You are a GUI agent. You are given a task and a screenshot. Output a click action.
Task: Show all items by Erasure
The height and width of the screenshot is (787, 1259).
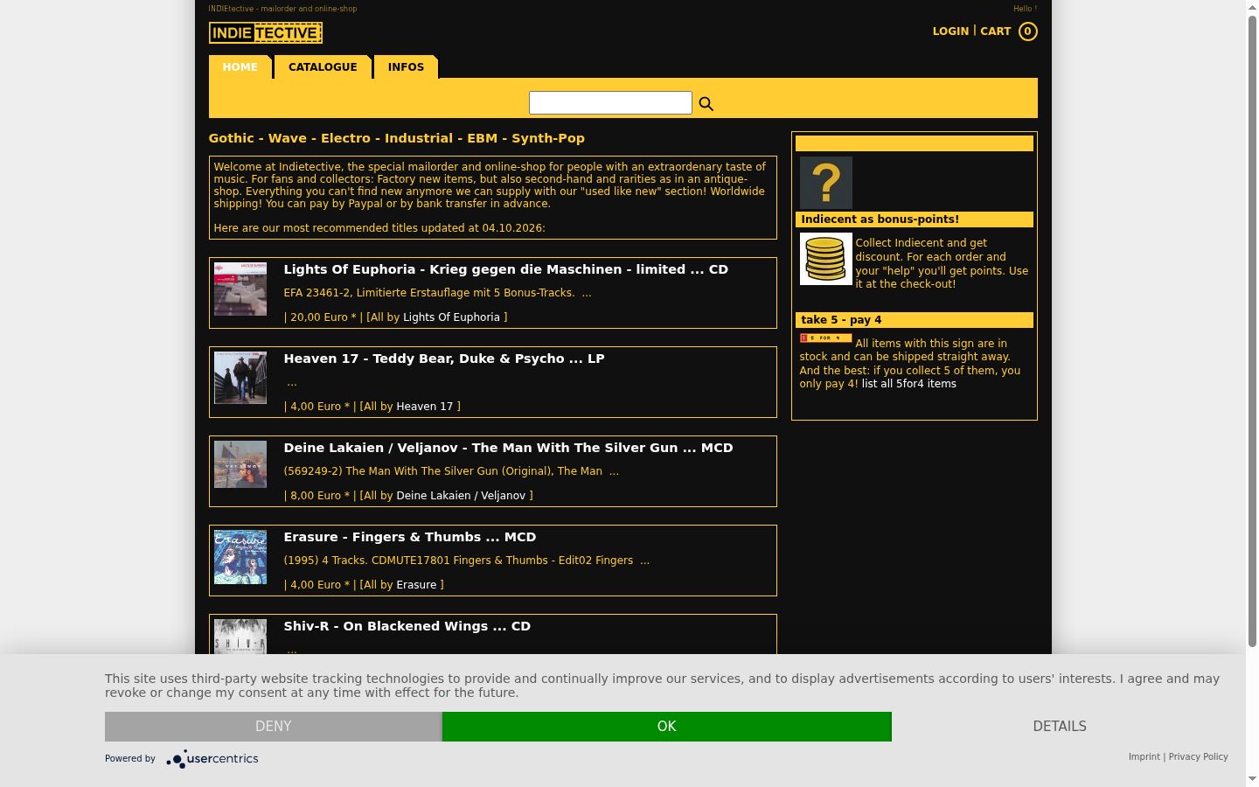416,585
